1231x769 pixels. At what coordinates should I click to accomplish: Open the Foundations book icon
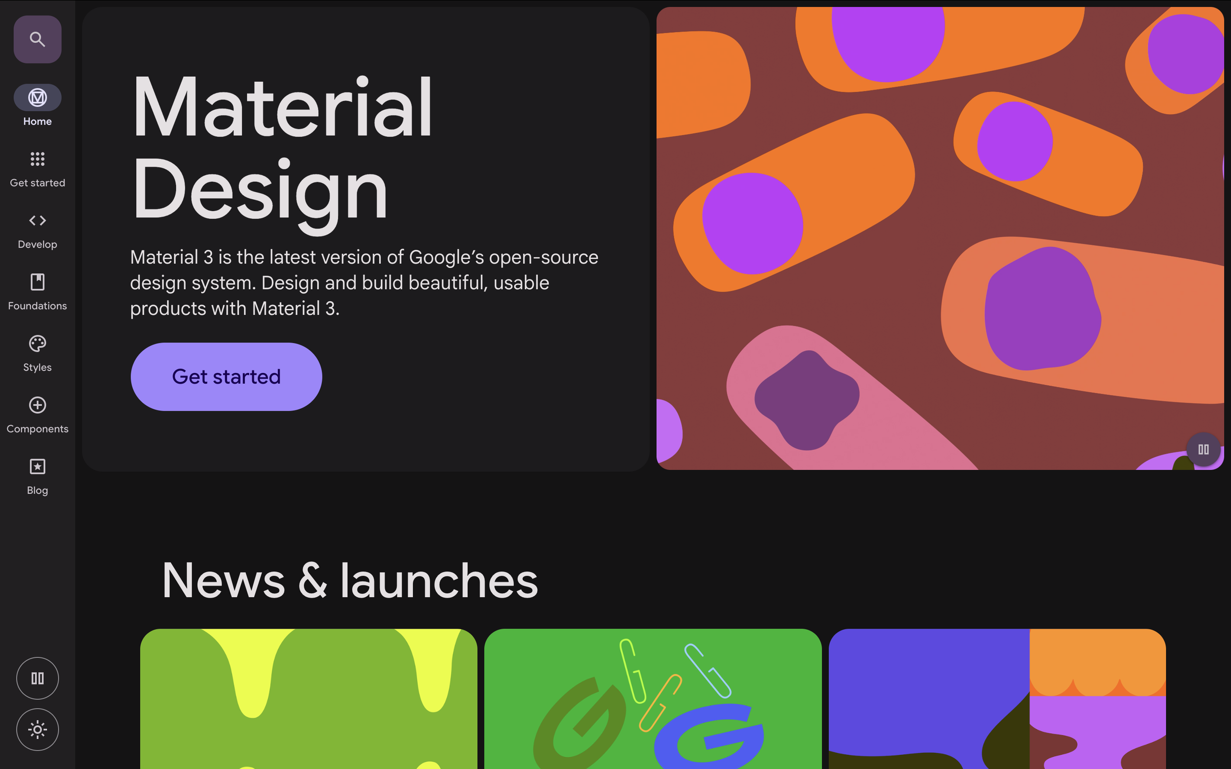pos(37,282)
